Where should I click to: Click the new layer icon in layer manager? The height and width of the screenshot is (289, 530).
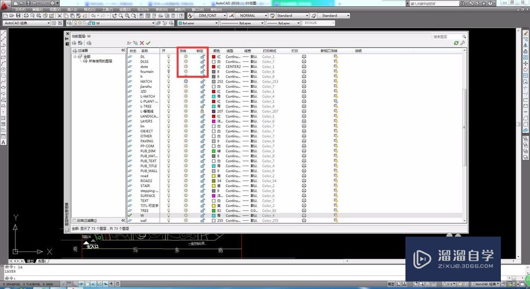point(129,43)
